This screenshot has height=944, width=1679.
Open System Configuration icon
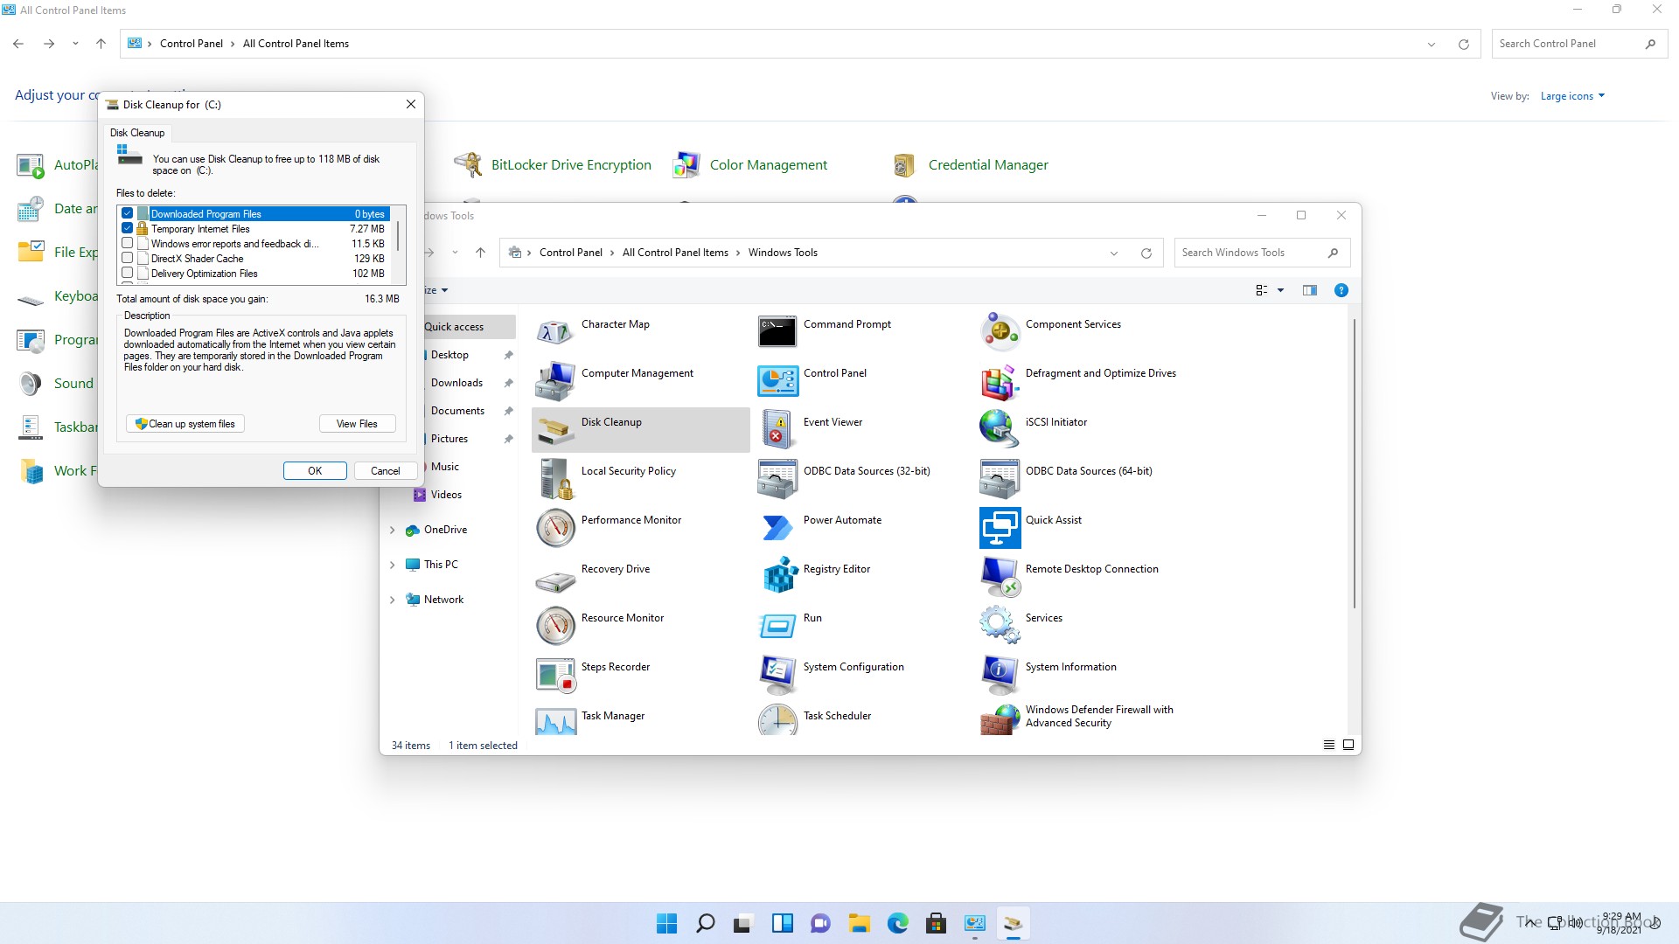tap(777, 676)
